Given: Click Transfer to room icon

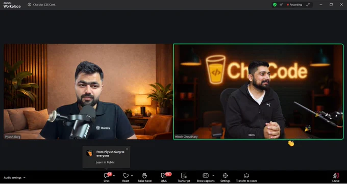Looking at the screenshot, I should click(x=246, y=176).
